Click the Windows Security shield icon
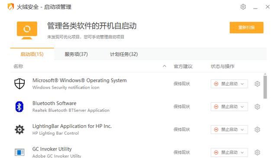277x158 pixels. 19,84
